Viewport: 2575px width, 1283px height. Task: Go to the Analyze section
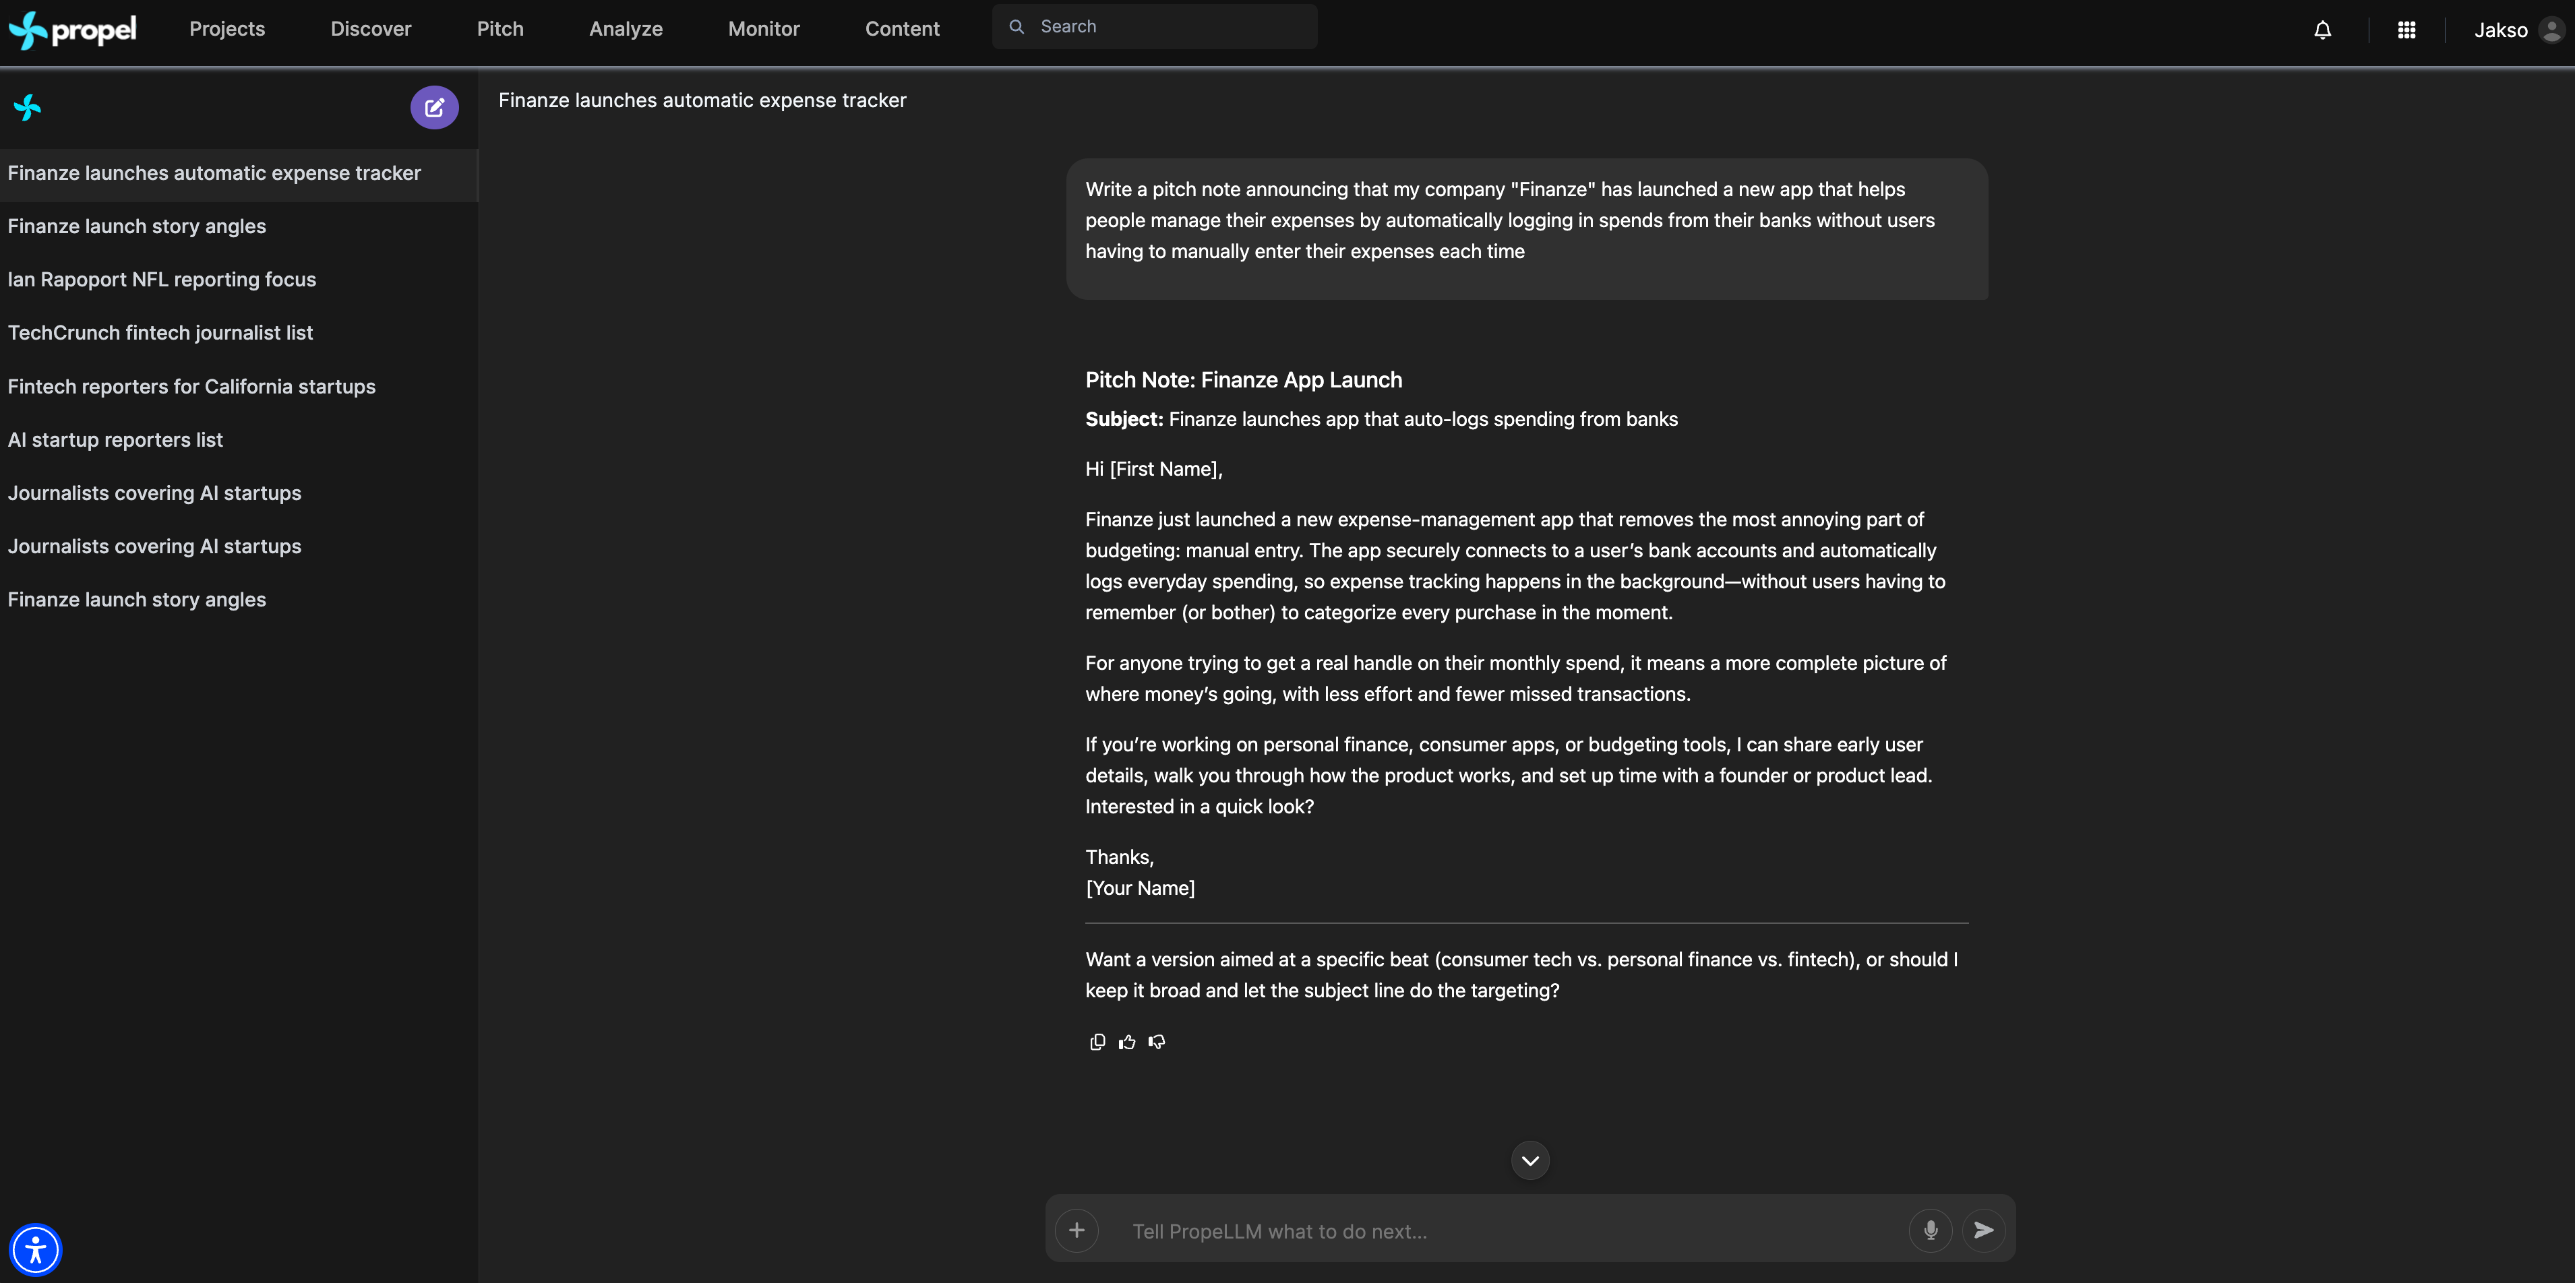coord(626,29)
